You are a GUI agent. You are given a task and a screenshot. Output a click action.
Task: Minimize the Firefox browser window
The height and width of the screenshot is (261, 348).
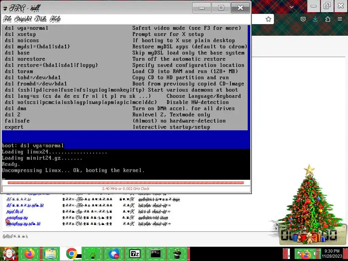coord(313,6)
